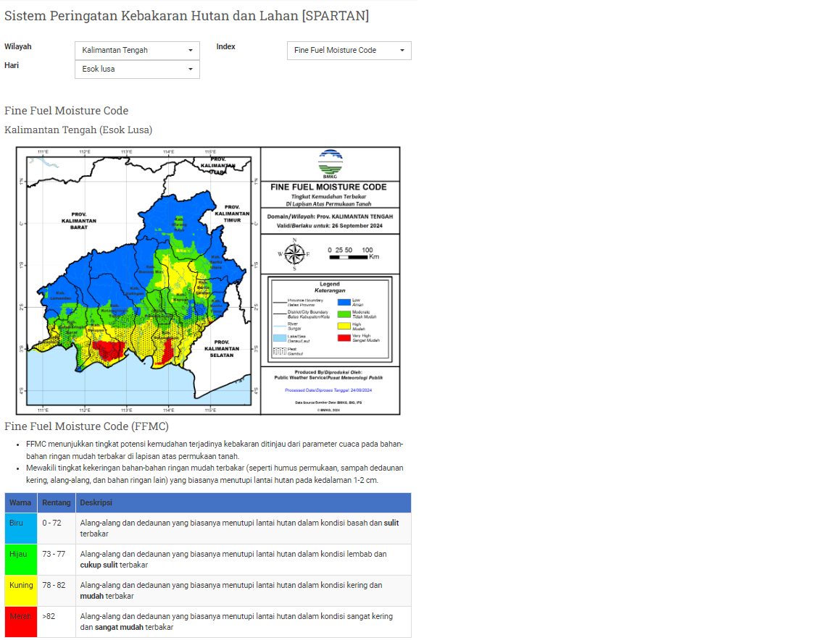Viewport: 835px width, 640px height.
Task: Click the Kalimantan Tengah (Esok Lusa) subheading
Action: click(x=78, y=130)
